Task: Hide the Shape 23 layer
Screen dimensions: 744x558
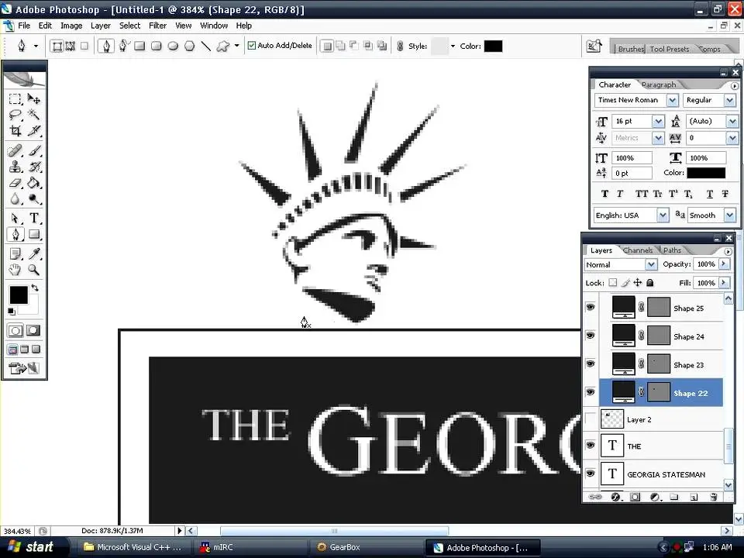Action: coord(591,364)
